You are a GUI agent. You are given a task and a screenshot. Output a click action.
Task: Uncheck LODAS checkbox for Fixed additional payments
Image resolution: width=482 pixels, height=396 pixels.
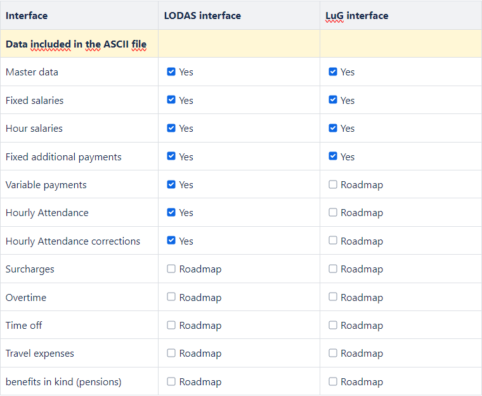tap(171, 156)
